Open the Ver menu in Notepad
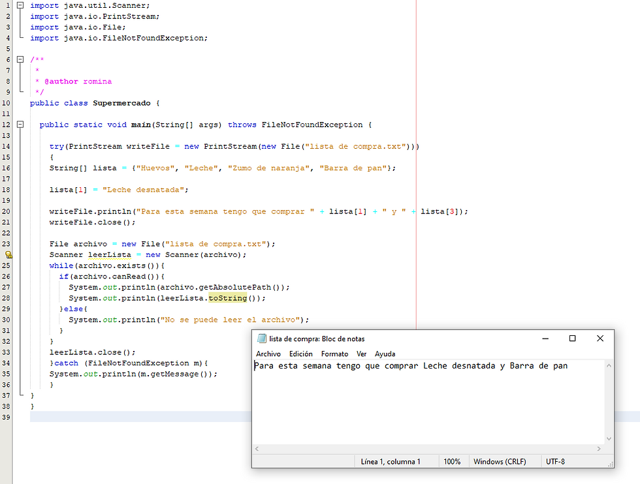The image size is (640, 484). (x=361, y=354)
